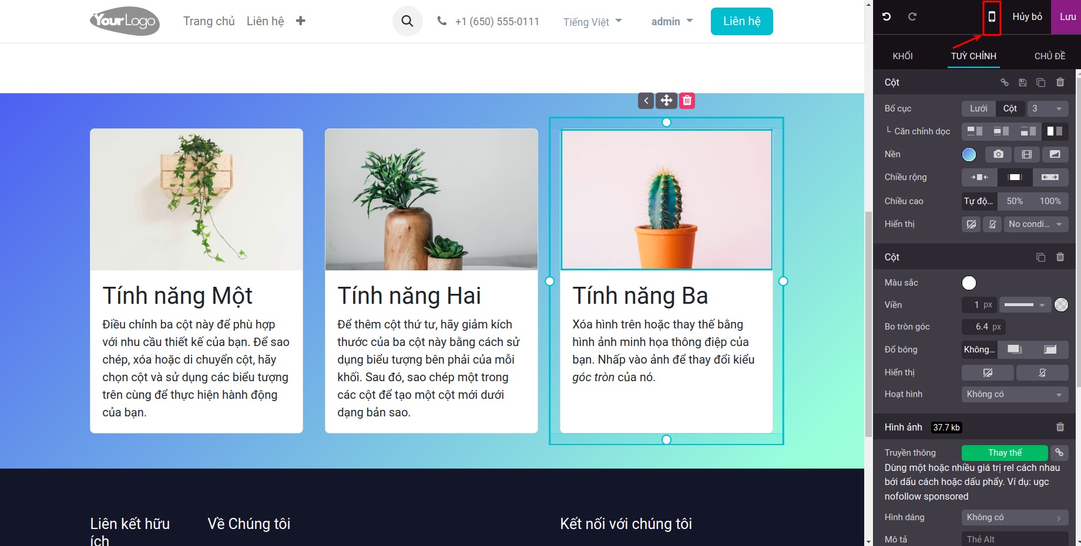1081x546 pixels.
Task: Click the Hủy bỏ button
Action: click(1027, 17)
